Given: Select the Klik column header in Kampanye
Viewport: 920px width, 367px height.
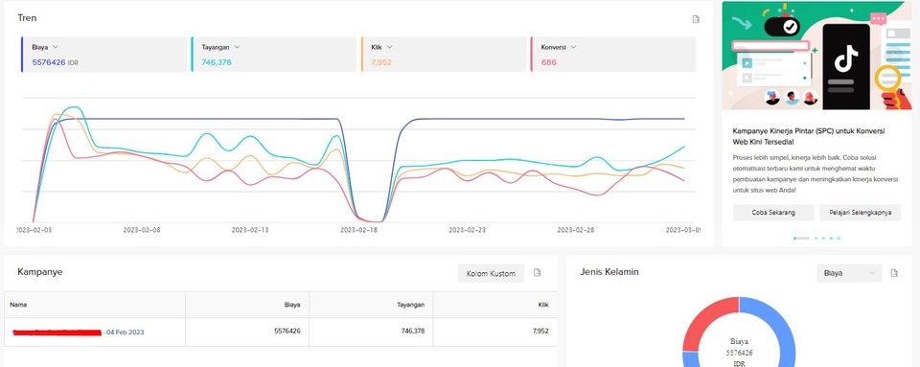Looking at the screenshot, I should (495, 305).
